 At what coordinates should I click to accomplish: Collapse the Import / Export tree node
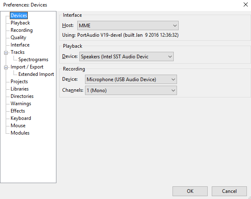6,67
